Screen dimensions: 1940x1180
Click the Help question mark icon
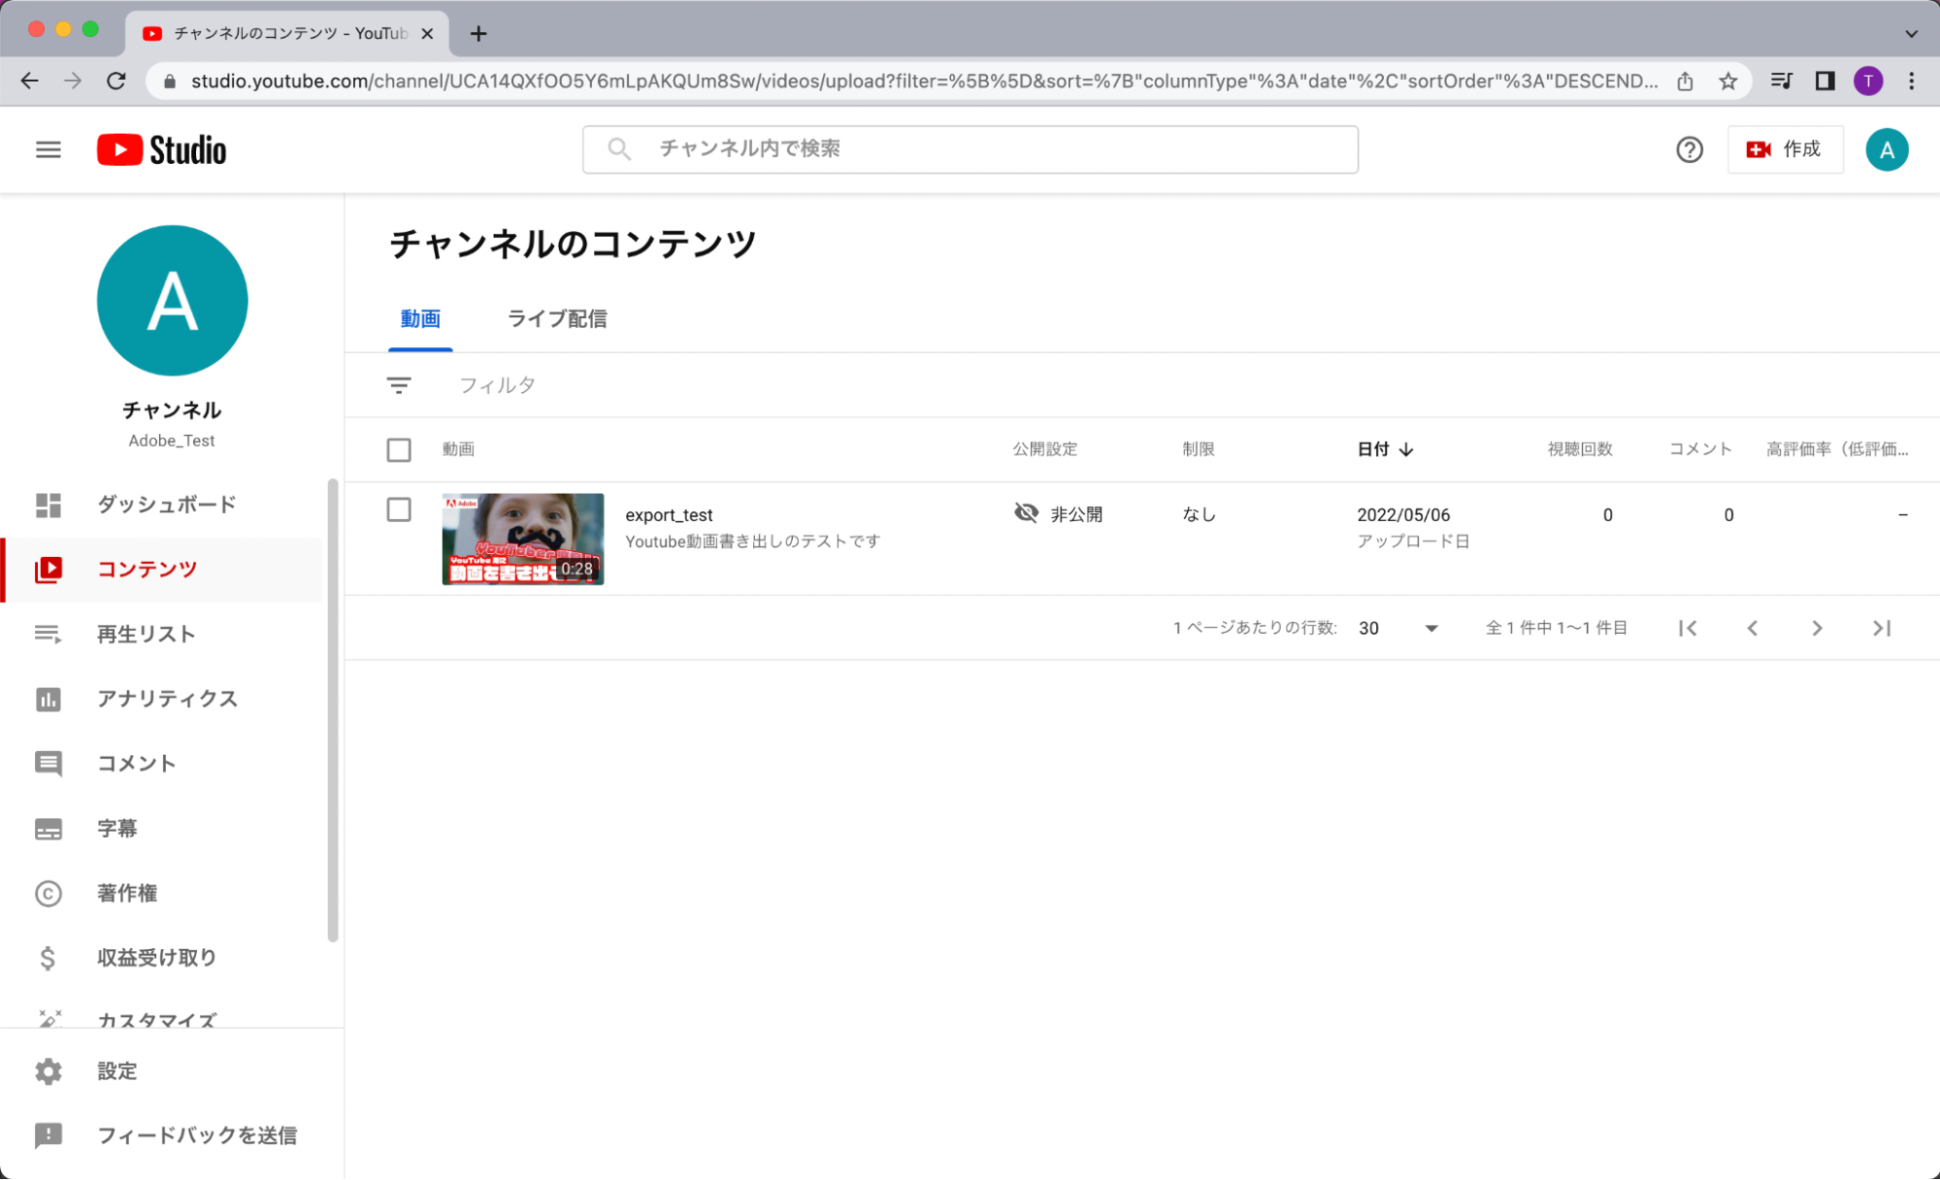[1689, 149]
